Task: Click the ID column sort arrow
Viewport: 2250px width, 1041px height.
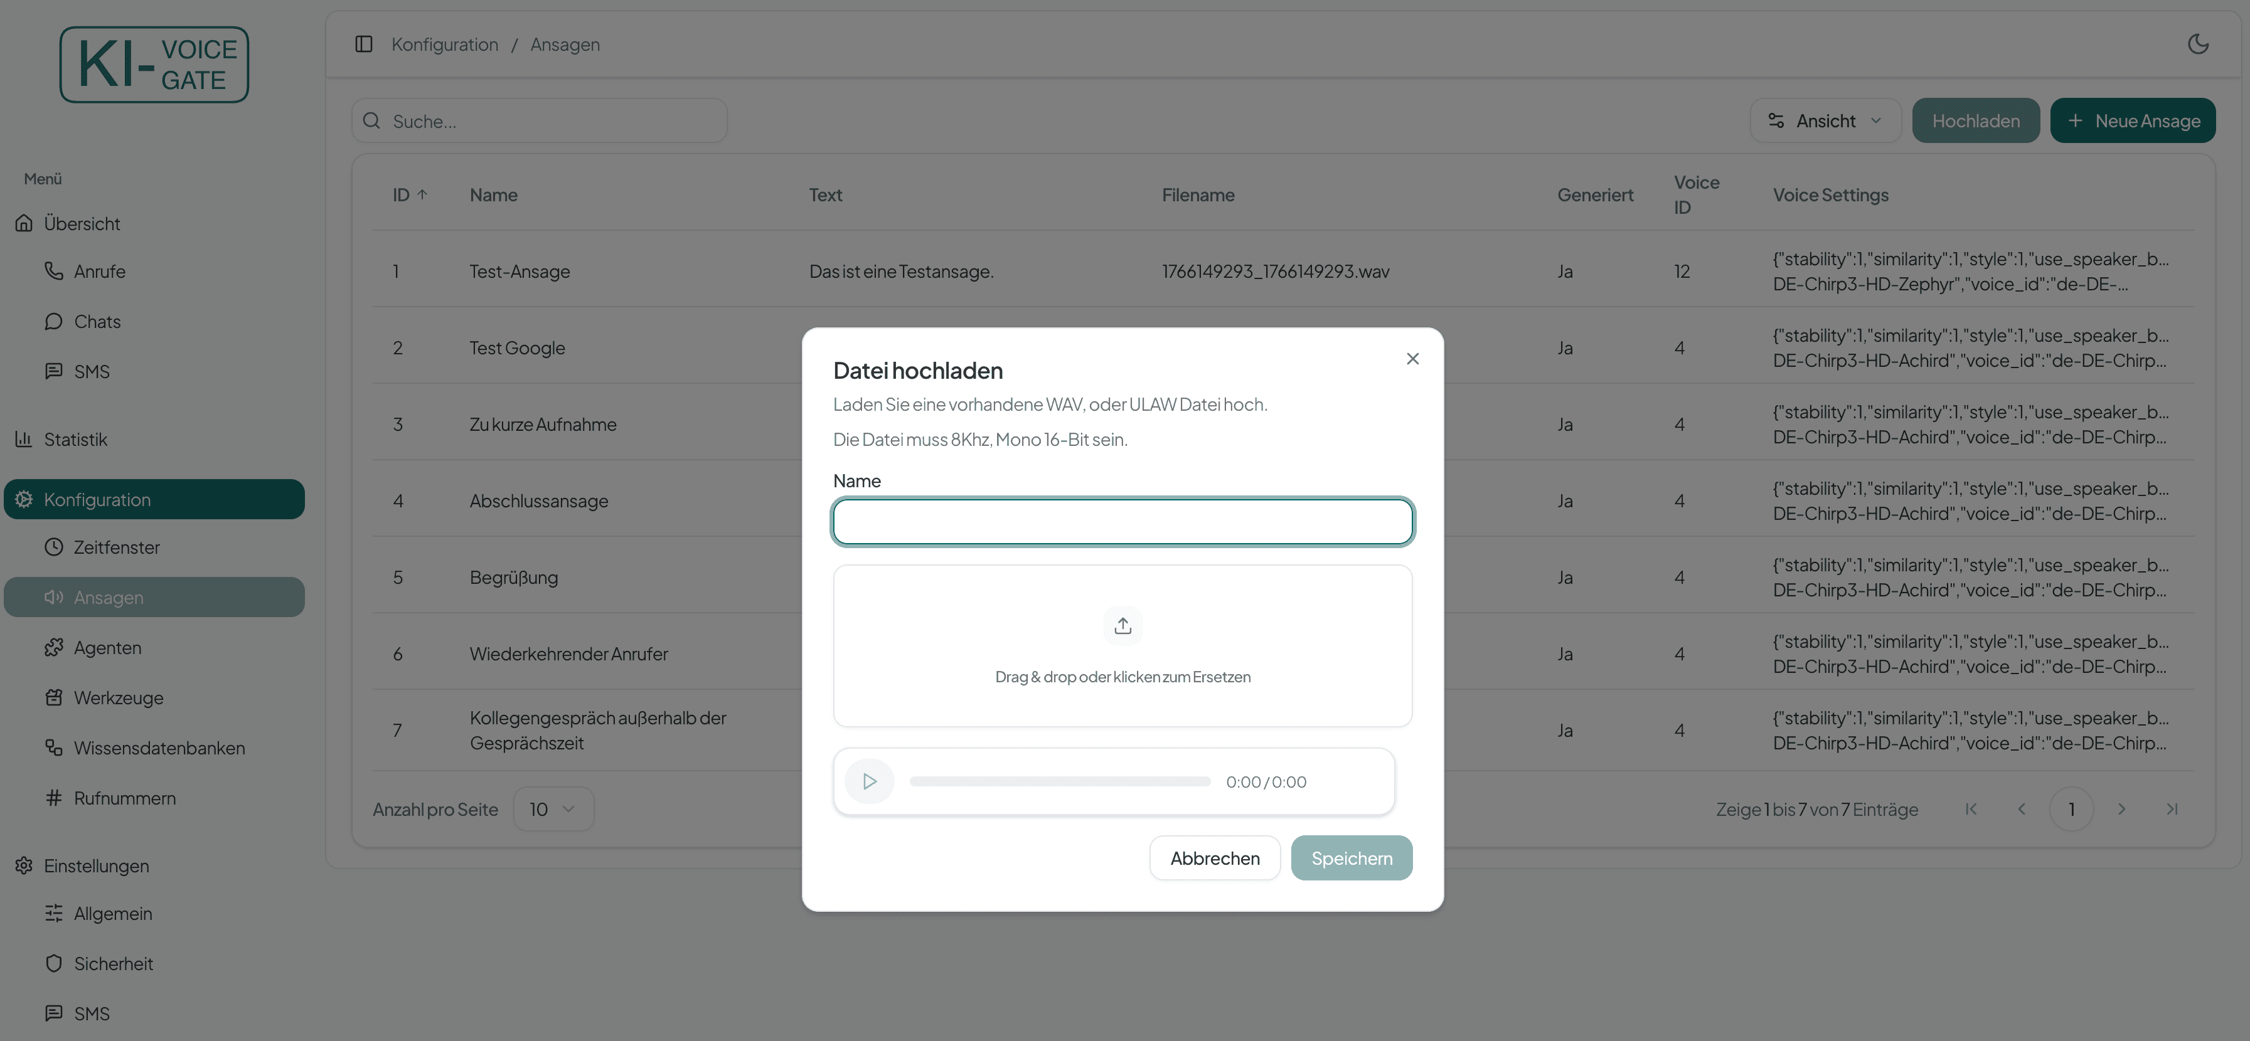Action: tap(423, 195)
